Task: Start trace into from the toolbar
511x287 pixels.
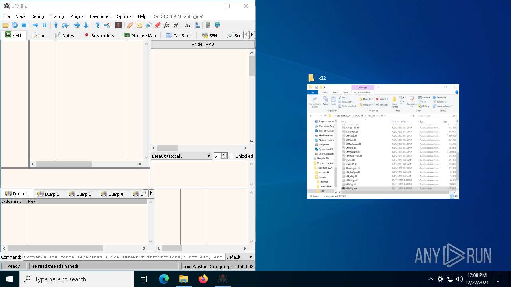Action: point(77,25)
